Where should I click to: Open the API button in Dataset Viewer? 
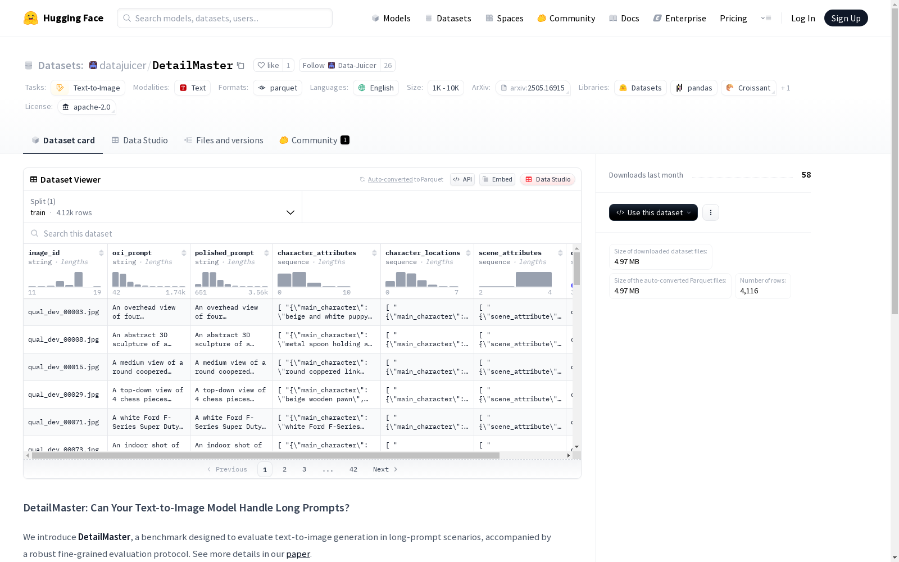[x=462, y=179]
